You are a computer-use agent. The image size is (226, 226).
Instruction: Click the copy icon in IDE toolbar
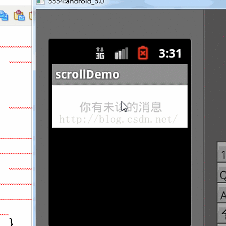(x=4, y=15)
